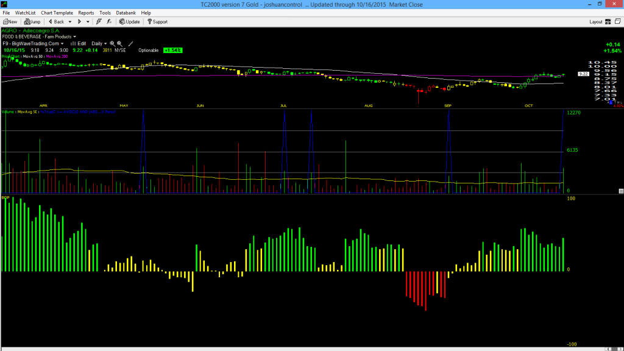Click the second magnifier zoom icon
Image resolution: width=624 pixels, height=351 pixels.
119,44
